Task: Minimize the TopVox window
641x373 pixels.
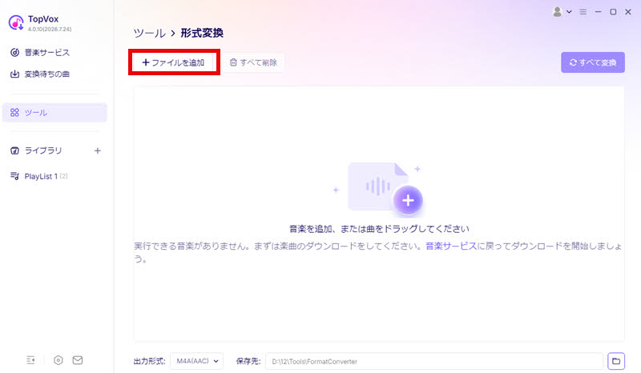Action: coord(598,12)
